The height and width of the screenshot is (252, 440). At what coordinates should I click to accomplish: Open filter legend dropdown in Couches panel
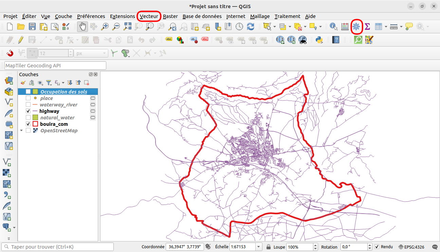coord(49,83)
